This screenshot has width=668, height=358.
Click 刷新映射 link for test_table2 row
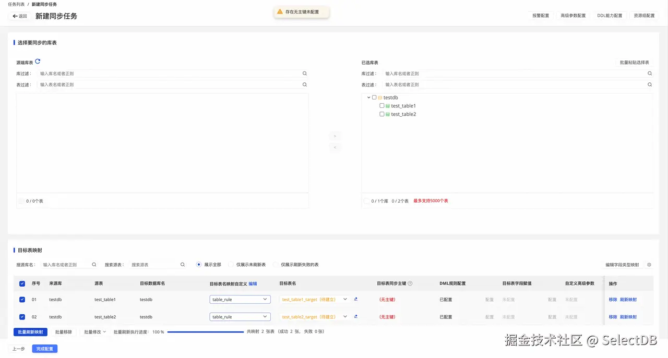coord(628,317)
